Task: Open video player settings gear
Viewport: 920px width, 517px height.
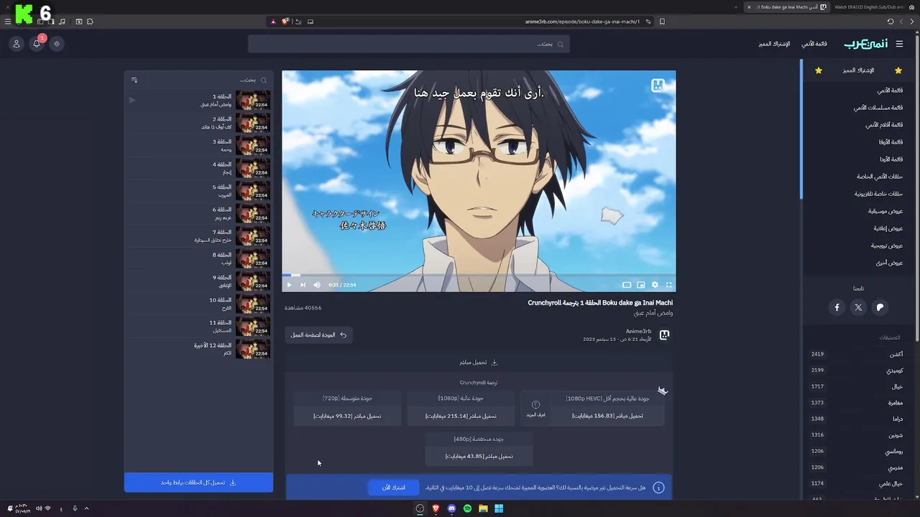Action: (655, 285)
